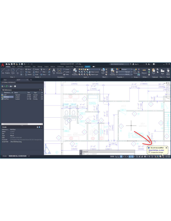Open the status bar Customization menu

[x=169, y=156]
